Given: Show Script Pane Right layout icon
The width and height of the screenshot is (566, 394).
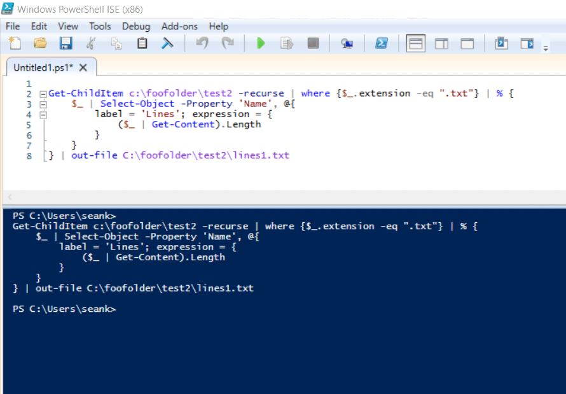Looking at the screenshot, I should click(x=441, y=44).
